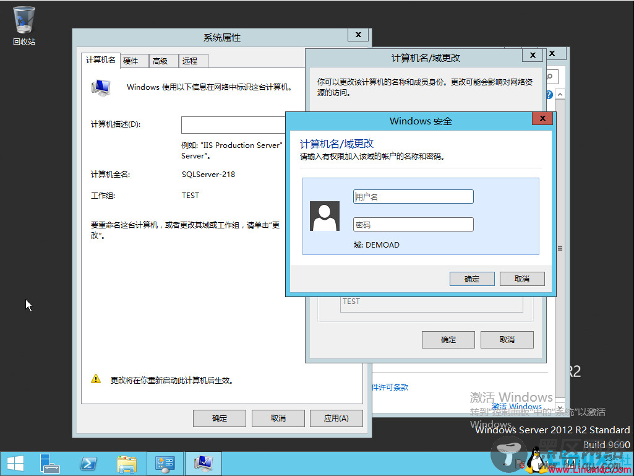This screenshot has height=476, width=634.
Task: Click the TEST workgroup value in 系统属性
Action: (x=191, y=196)
